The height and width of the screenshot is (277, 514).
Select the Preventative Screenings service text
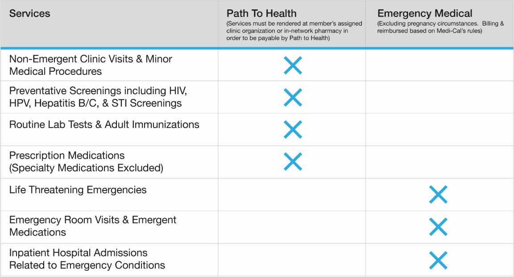[98, 97]
